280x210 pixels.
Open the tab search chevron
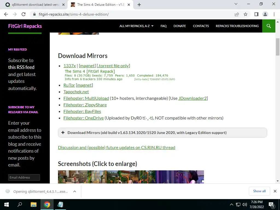tap(236, 4)
